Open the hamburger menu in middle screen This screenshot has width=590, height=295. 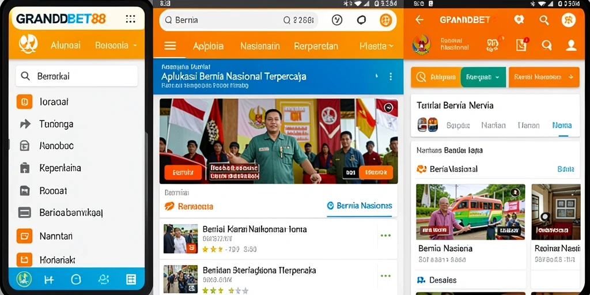click(x=170, y=46)
